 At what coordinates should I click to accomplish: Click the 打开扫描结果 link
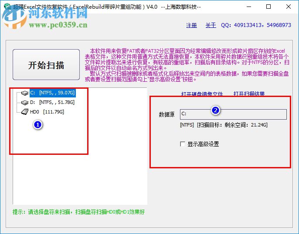[249, 94]
